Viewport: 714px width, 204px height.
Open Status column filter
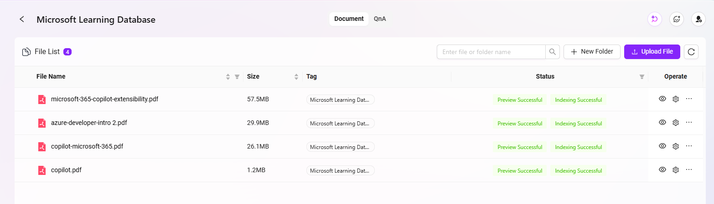coord(642,77)
